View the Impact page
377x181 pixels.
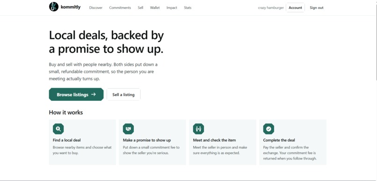[x=172, y=7]
